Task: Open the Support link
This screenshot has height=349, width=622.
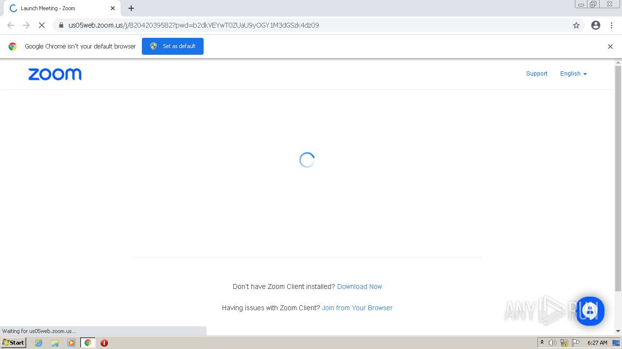Action: click(536, 74)
